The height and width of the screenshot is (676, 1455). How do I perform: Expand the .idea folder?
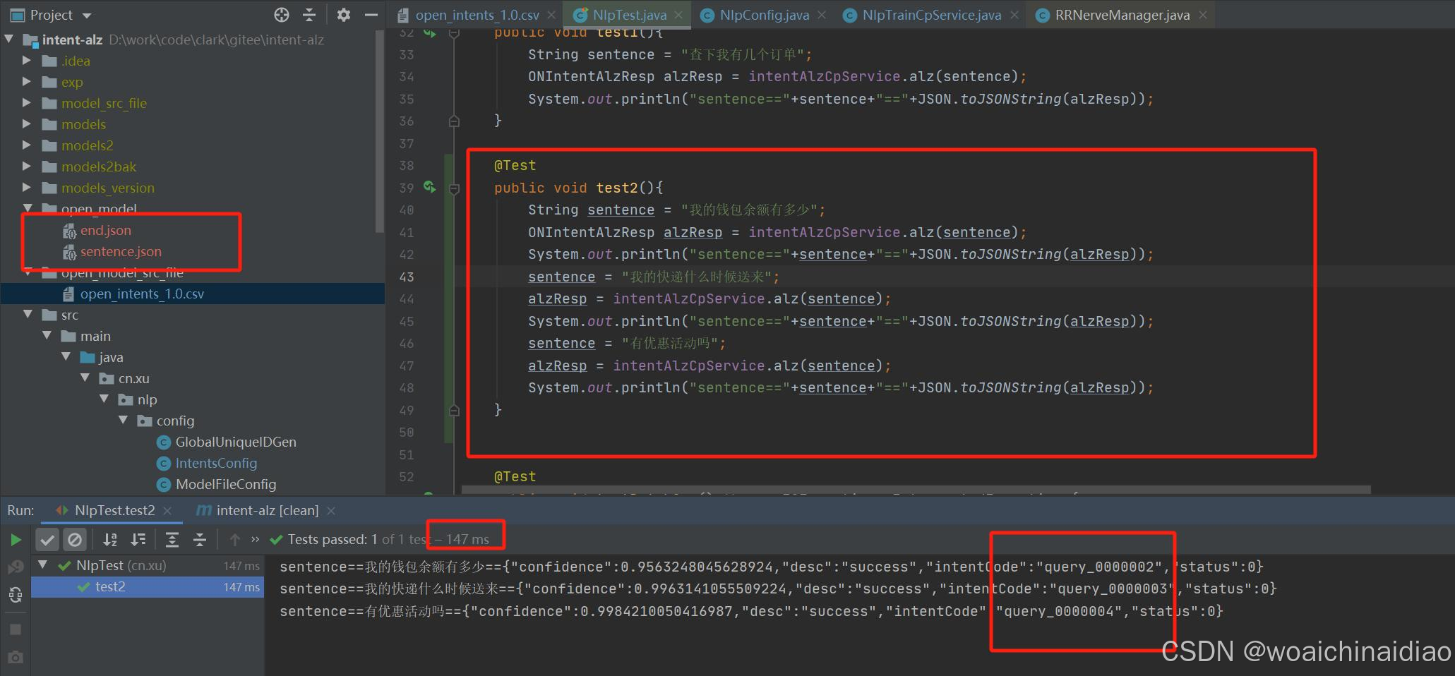point(27,61)
